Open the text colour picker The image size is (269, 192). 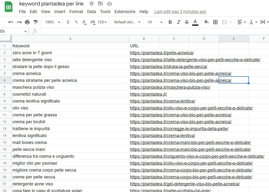coord(195,22)
